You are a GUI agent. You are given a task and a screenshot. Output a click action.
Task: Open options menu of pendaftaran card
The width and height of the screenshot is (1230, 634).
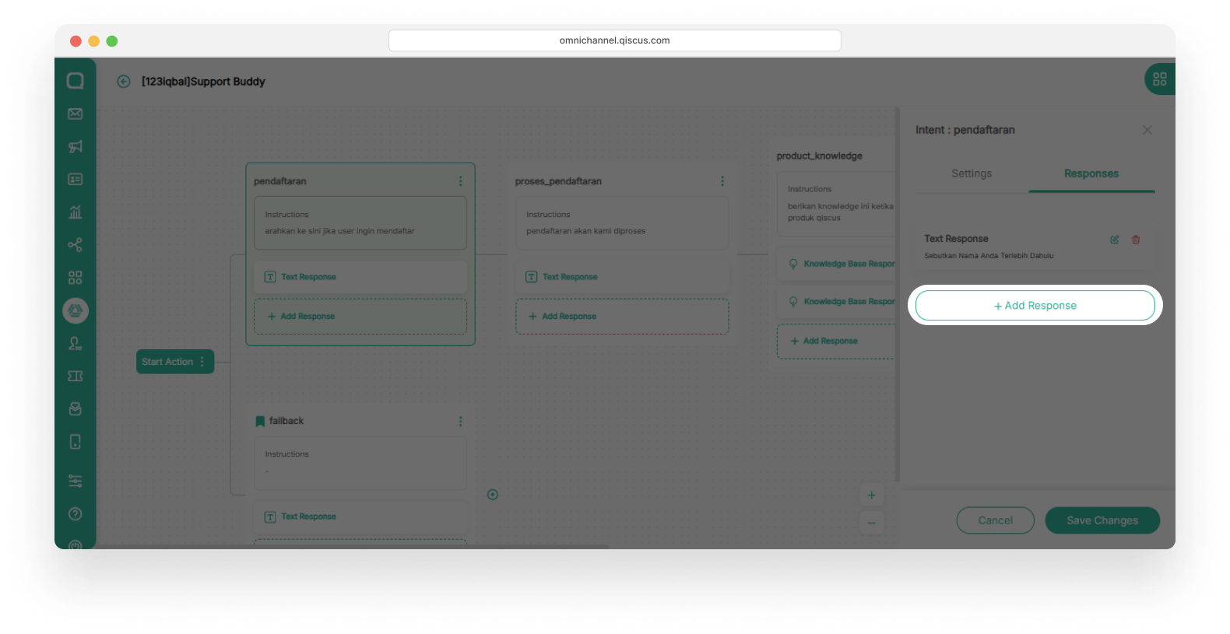pyautogui.click(x=461, y=181)
